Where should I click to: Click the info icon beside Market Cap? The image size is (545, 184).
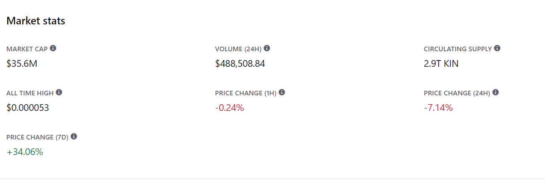[53, 48]
